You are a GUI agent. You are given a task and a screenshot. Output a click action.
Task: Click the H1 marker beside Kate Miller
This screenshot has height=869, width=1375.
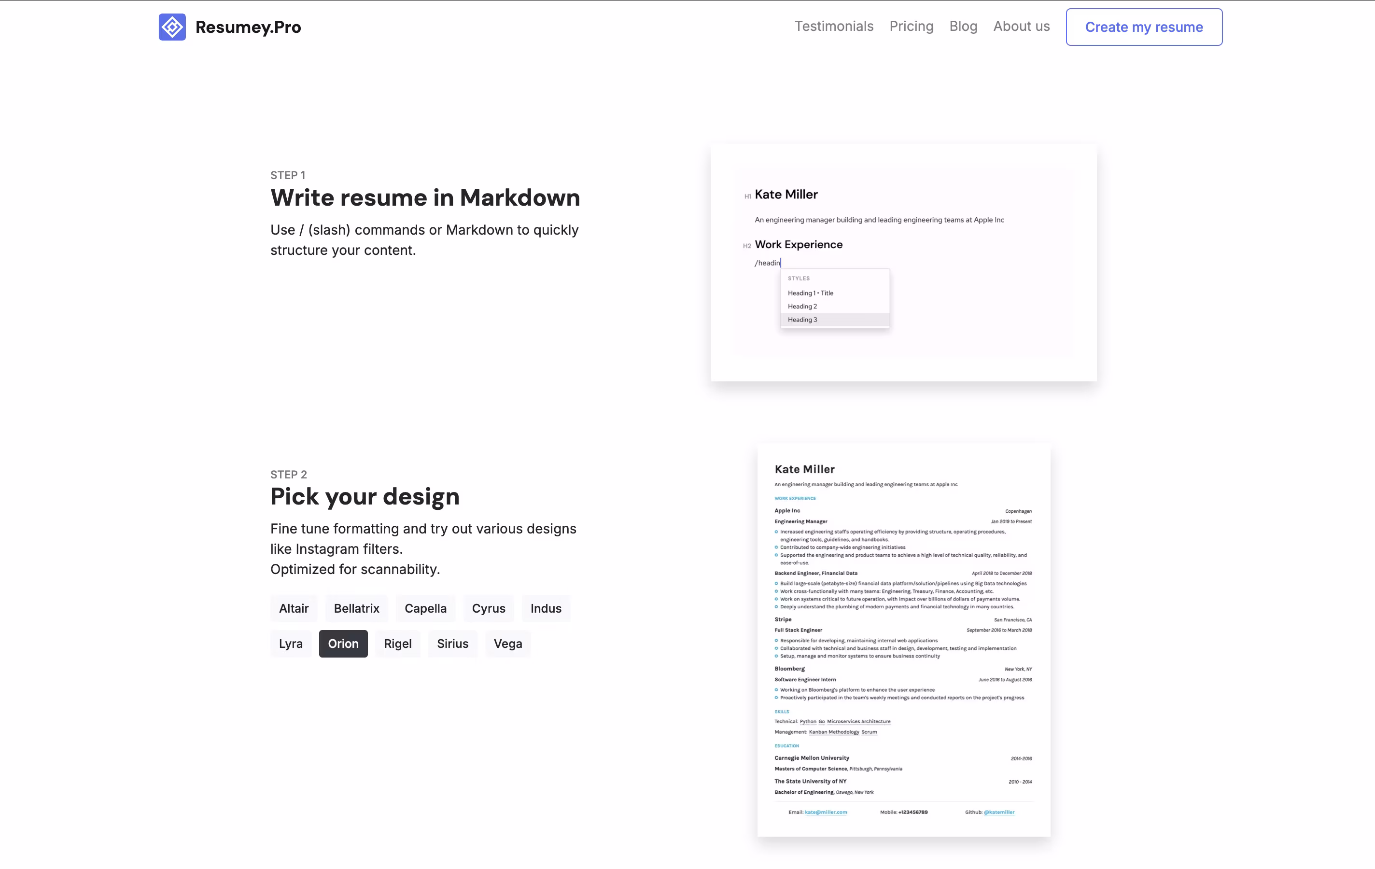[747, 196]
